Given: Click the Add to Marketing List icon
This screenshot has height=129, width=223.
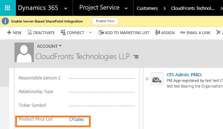Looking at the screenshot, I should click(101, 33).
